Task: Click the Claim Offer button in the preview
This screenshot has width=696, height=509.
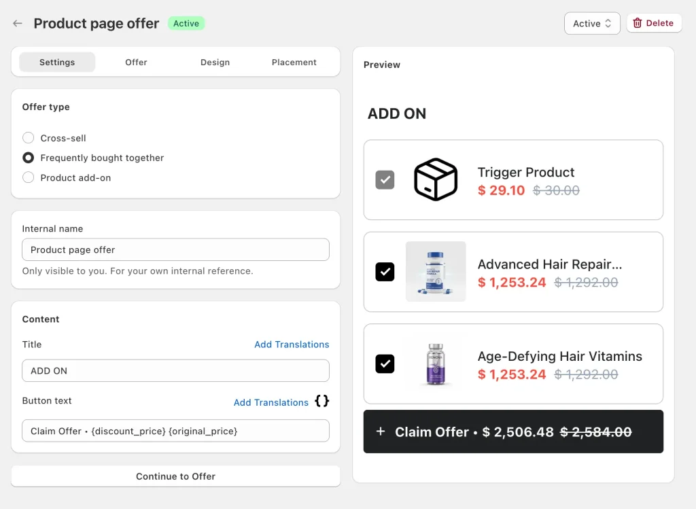Action: [x=513, y=431]
